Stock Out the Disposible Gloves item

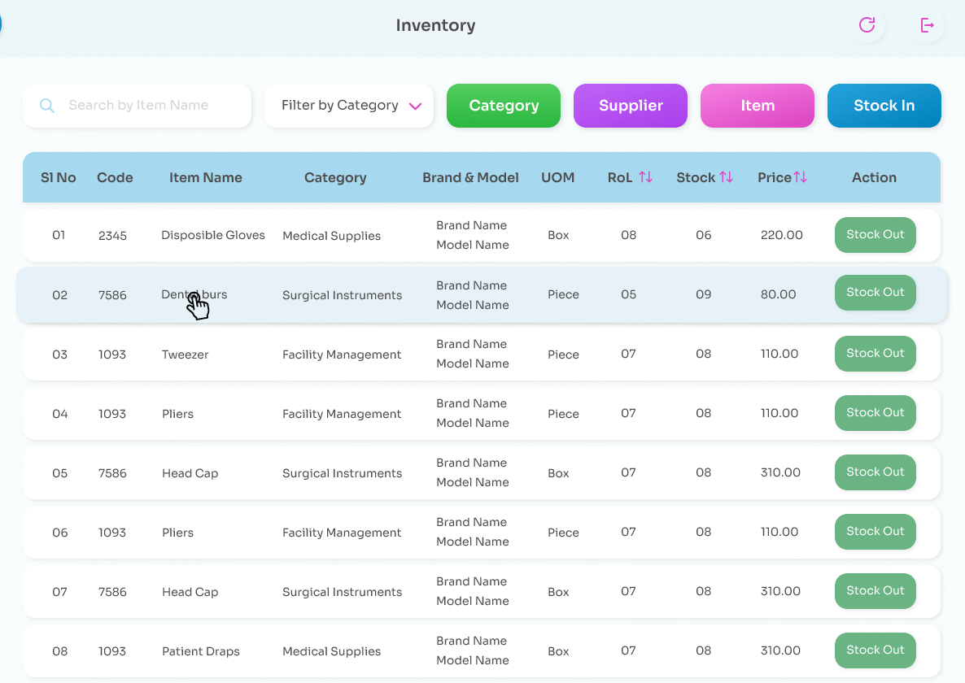pyautogui.click(x=875, y=235)
